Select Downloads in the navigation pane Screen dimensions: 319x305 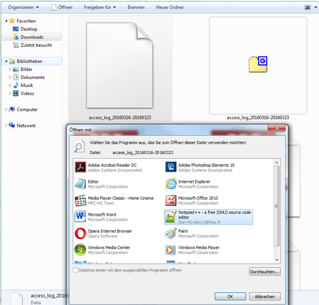pos(32,37)
